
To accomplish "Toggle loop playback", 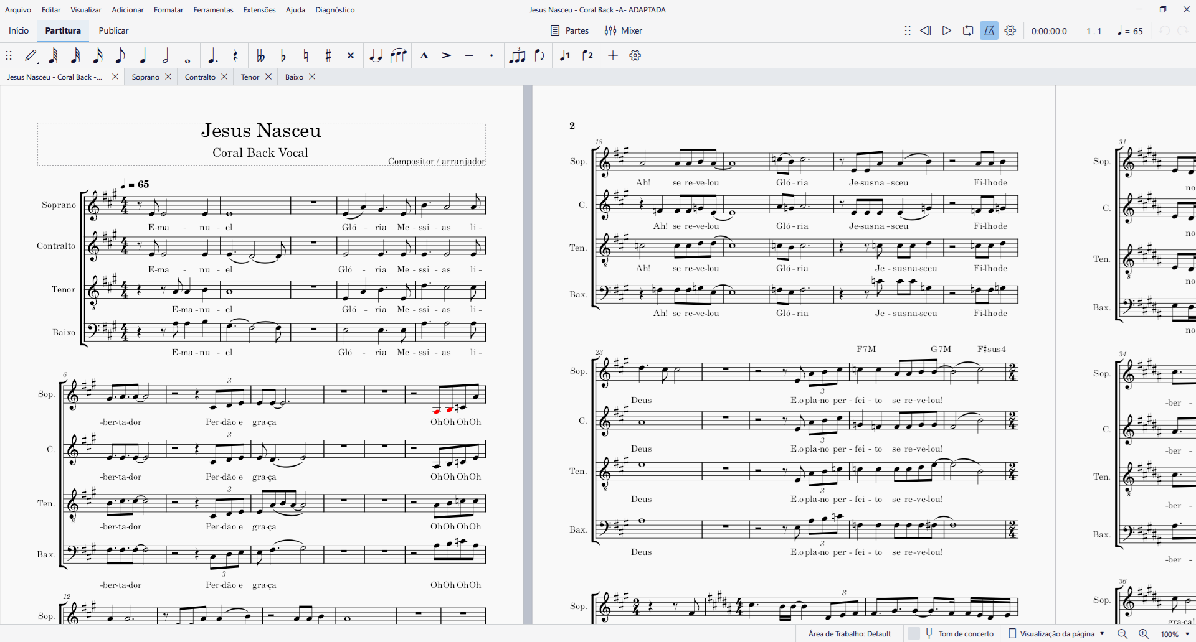I will tap(968, 30).
